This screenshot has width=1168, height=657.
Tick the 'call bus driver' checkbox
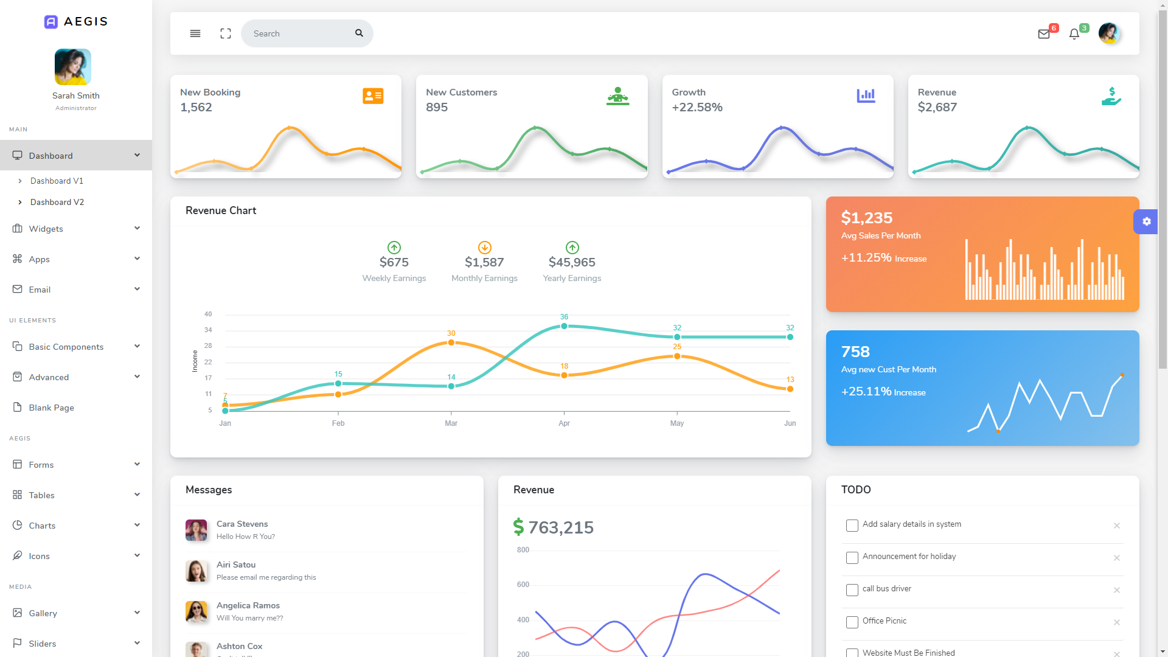pyautogui.click(x=852, y=590)
